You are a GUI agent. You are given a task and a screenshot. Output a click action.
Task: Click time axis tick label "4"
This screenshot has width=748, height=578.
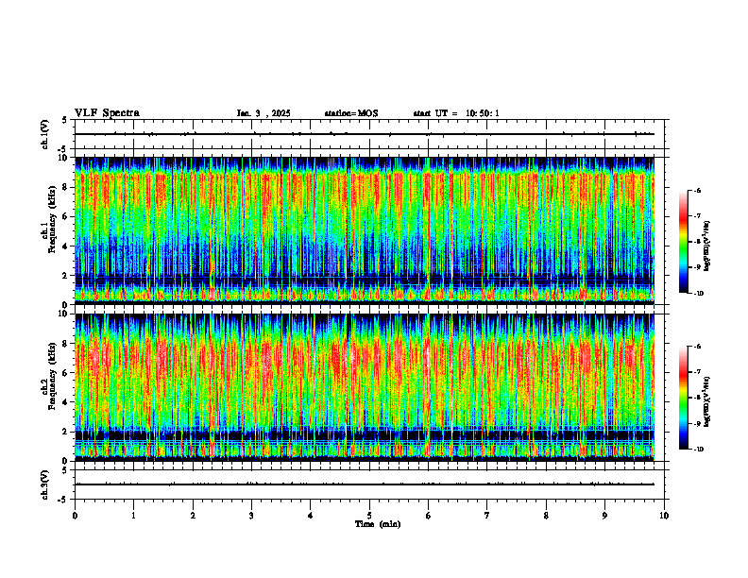pos(311,516)
